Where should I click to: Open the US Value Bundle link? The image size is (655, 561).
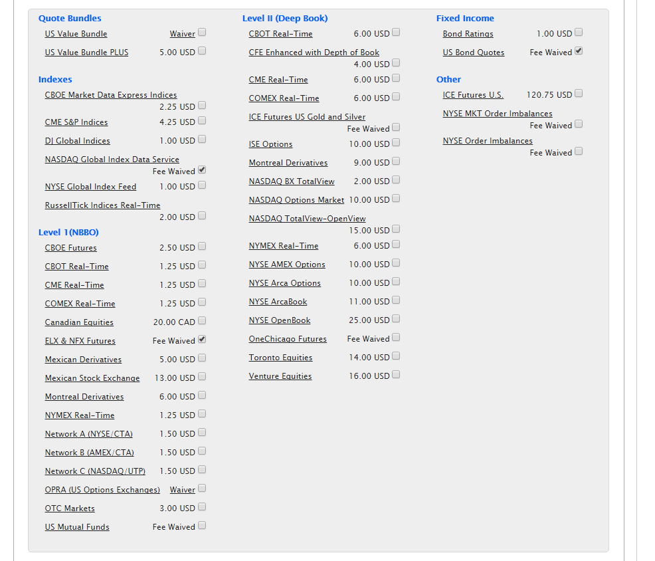click(76, 34)
